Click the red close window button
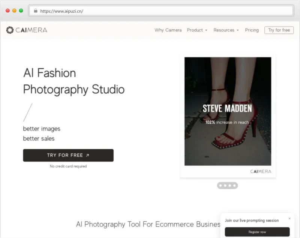Screen dimensions: 300x238 (x=7, y=11)
